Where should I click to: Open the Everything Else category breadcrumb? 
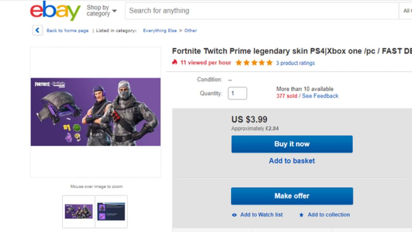click(160, 31)
